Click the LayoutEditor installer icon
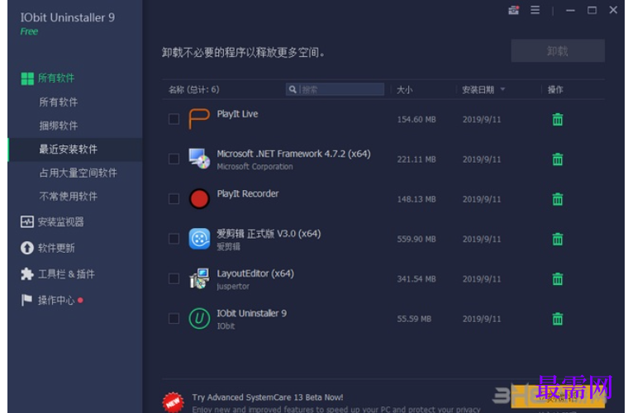Viewport: 628px width, 413px height. point(199,278)
